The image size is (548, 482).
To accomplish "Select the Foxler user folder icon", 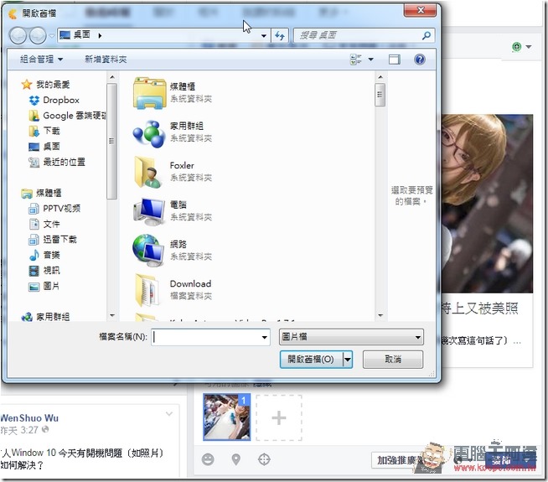I will click(x=147, y=173).
